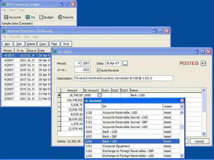Click the JVs toolbar button

pyautogui.click(x=30, y=17)
